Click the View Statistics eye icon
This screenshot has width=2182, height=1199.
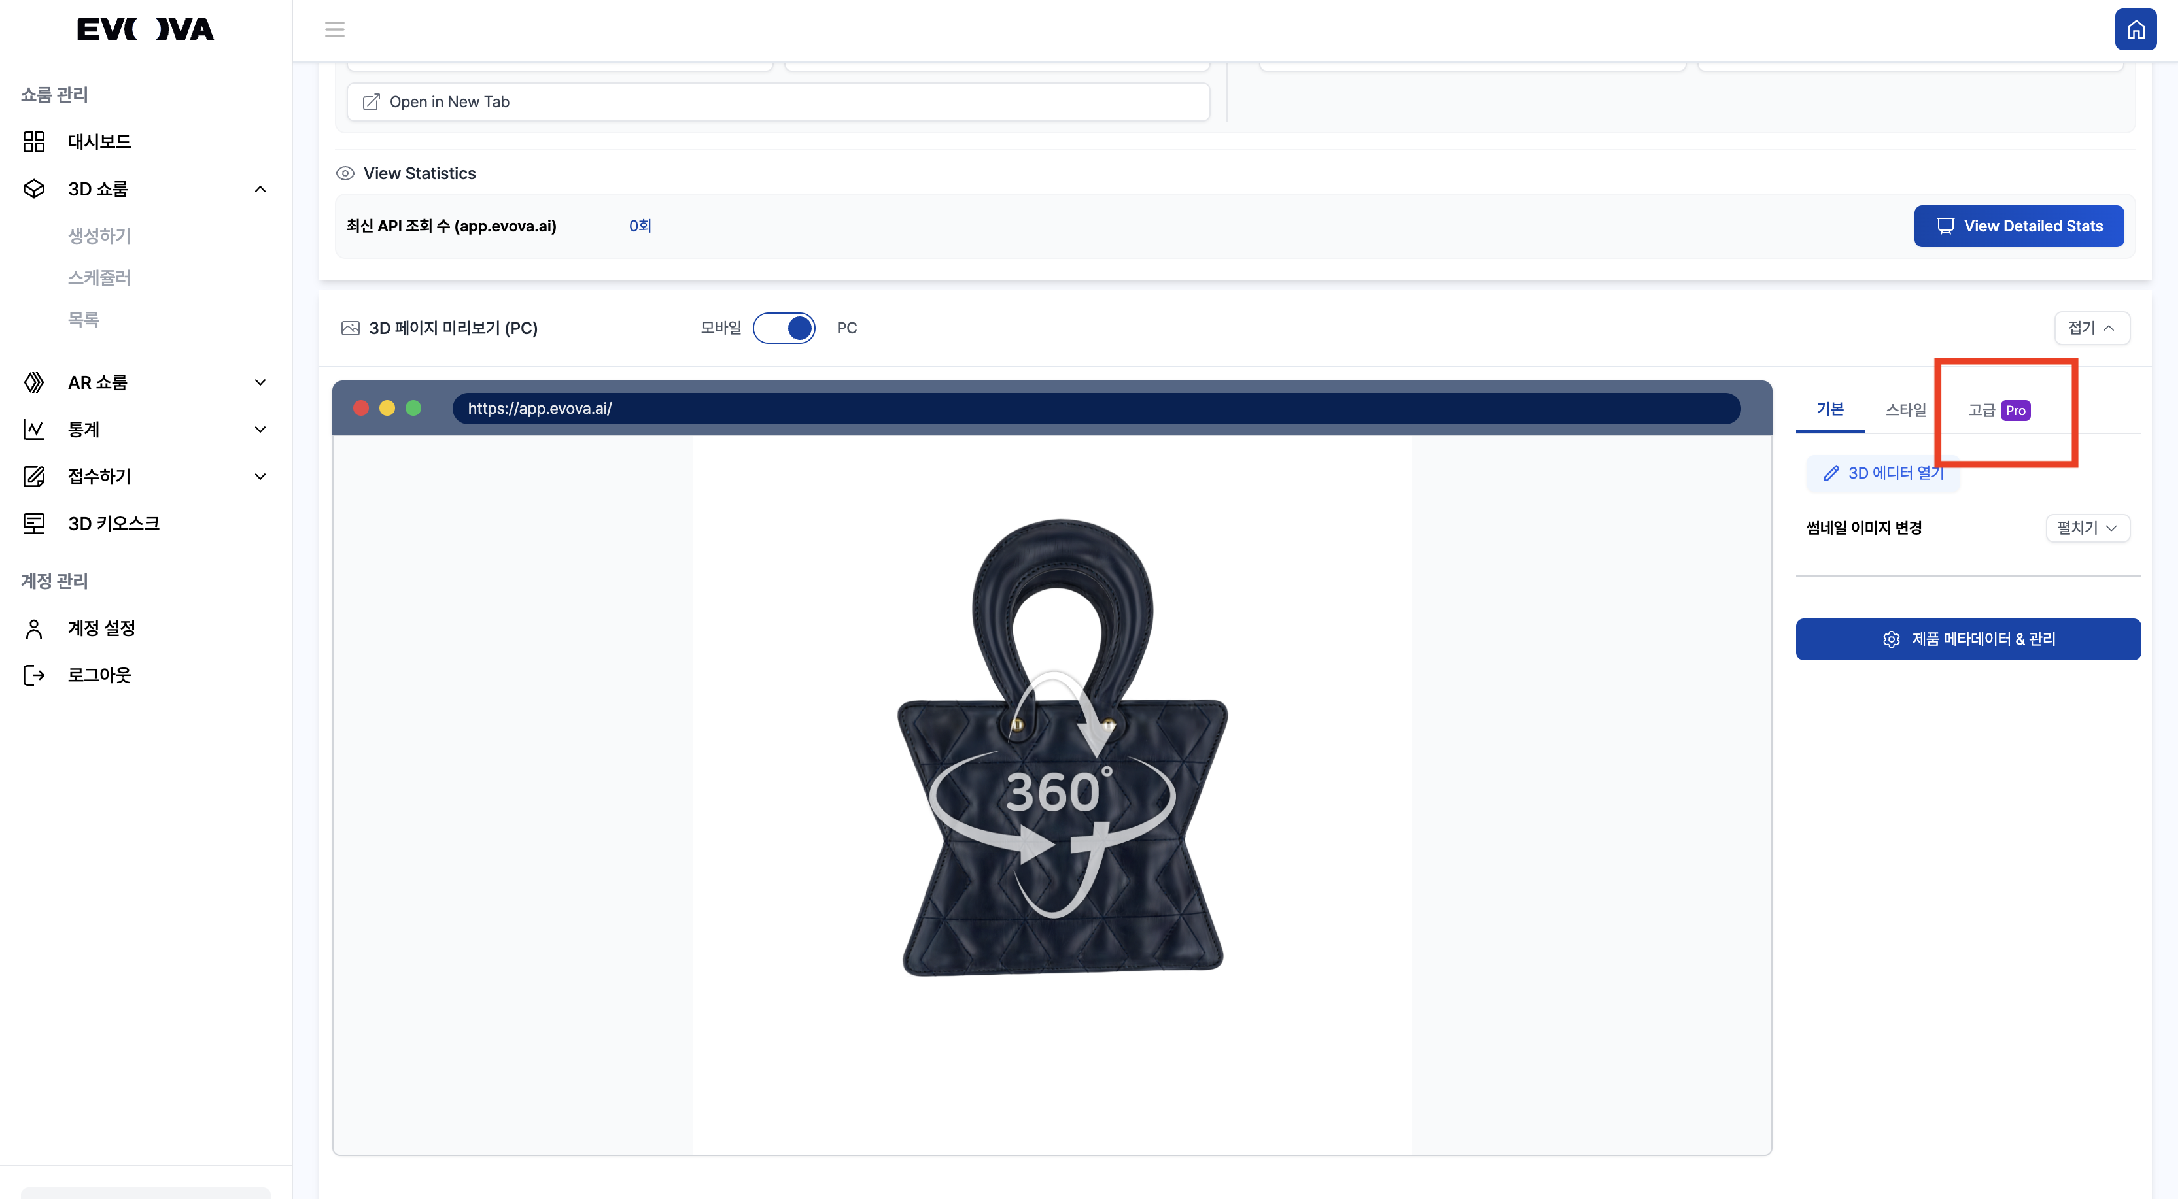click(345, 173)
